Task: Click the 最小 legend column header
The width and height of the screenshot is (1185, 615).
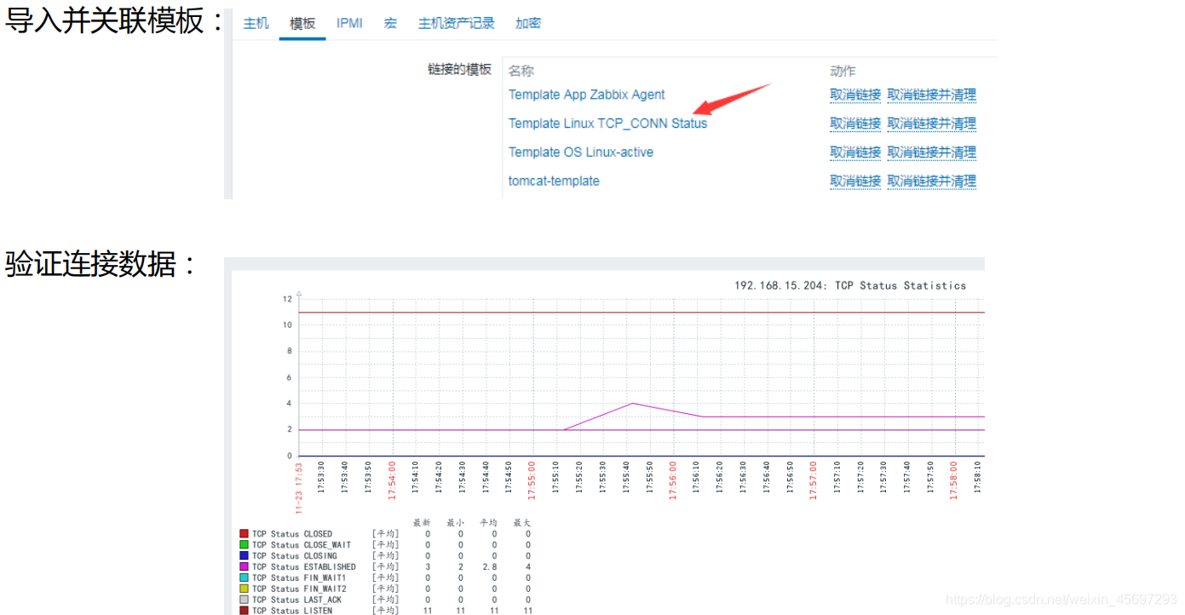Action: point(456,523)
